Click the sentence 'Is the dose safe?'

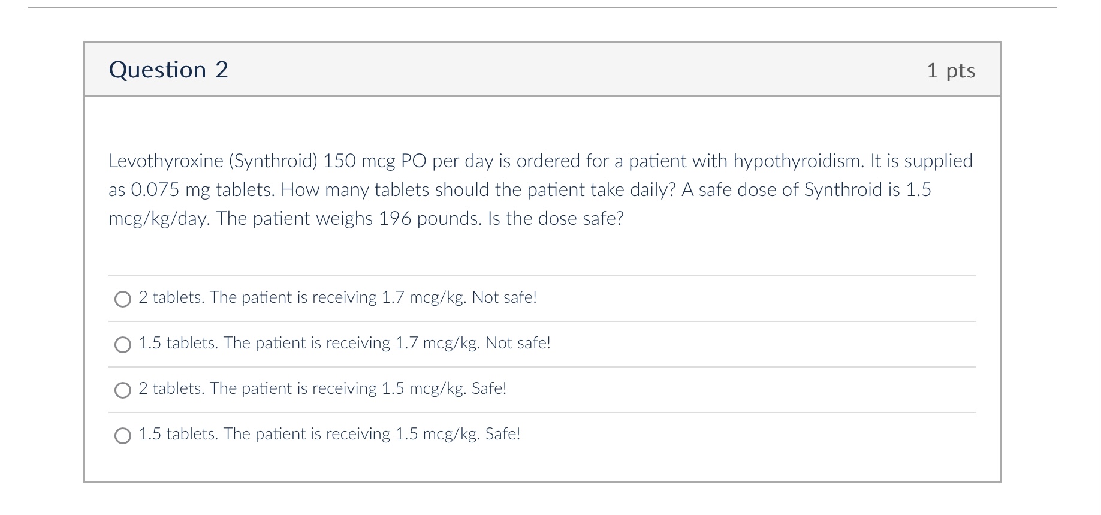(556, 219)
